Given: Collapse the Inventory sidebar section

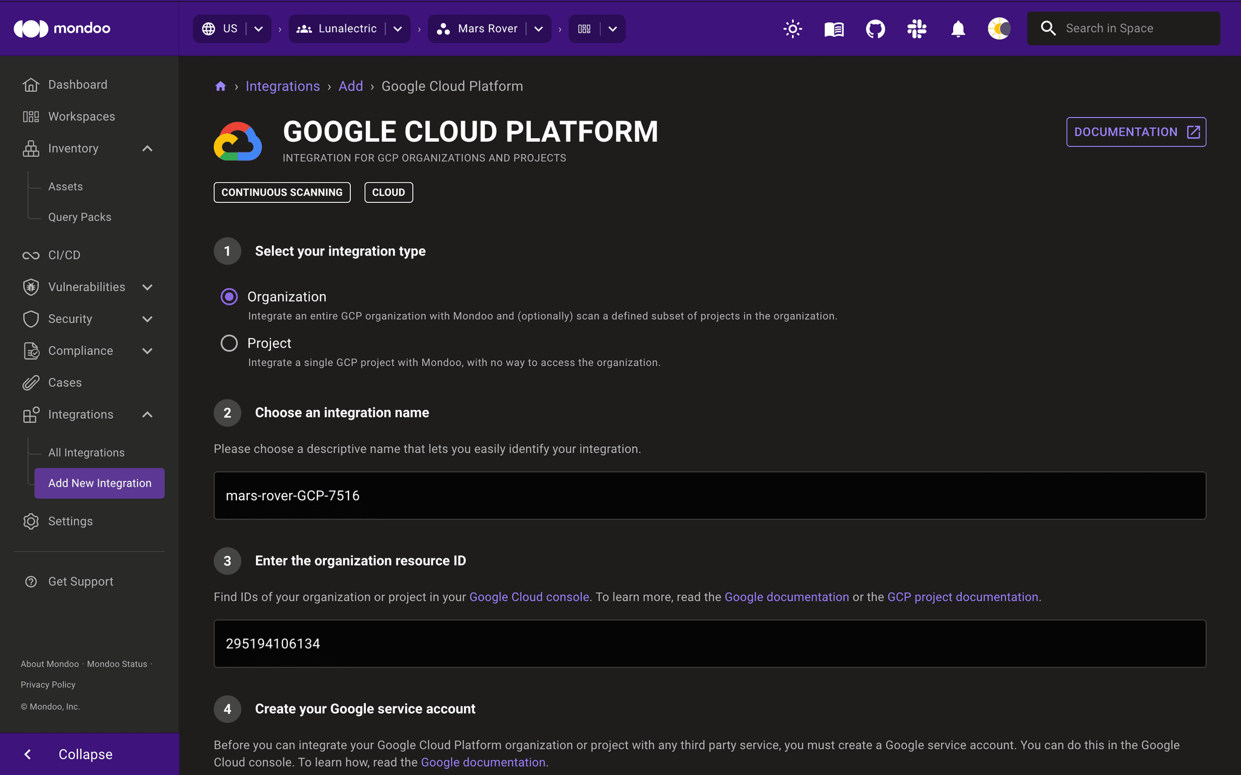Looking at the screenshot, I should coord(147,148).
